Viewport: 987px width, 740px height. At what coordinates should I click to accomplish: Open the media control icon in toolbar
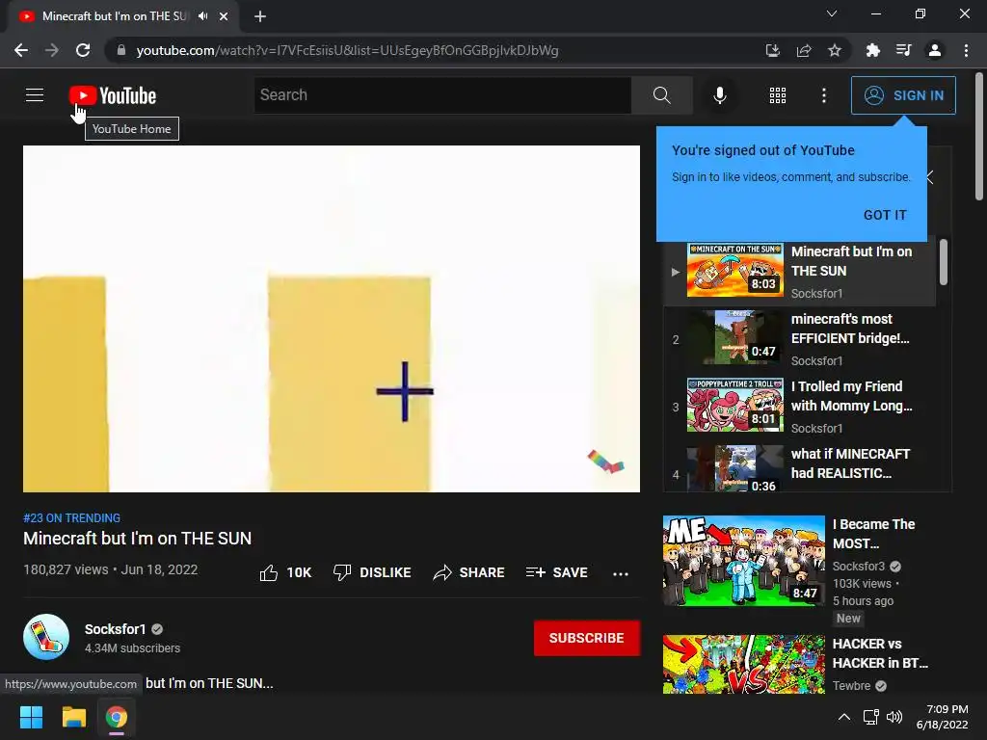click(904, 50)
